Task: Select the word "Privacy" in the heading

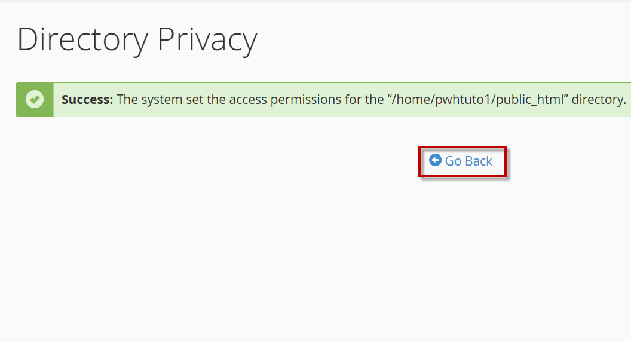Action: pos(207,40)
